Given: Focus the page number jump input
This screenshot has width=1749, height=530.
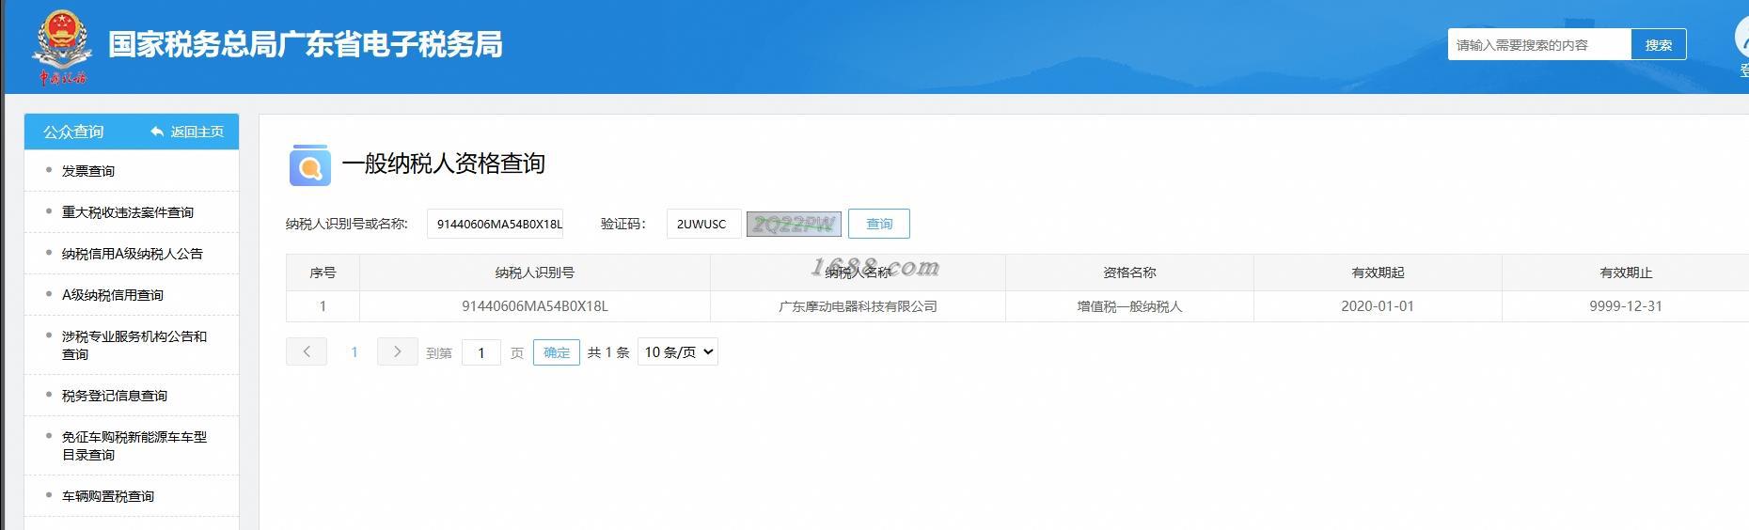Looking at the screenshot, I should [x=481, y=352].
